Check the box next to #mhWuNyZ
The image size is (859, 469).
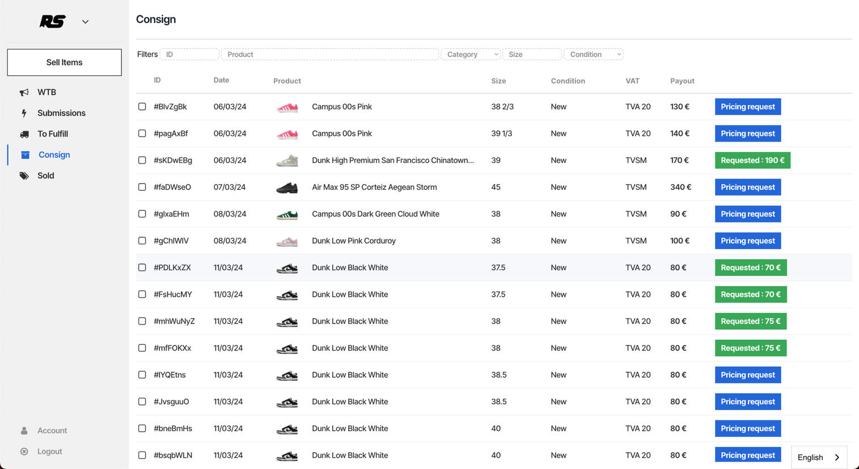coord(142,321)
